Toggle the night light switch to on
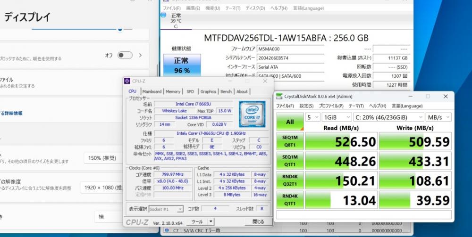472x237 pixels. (125, 55)
